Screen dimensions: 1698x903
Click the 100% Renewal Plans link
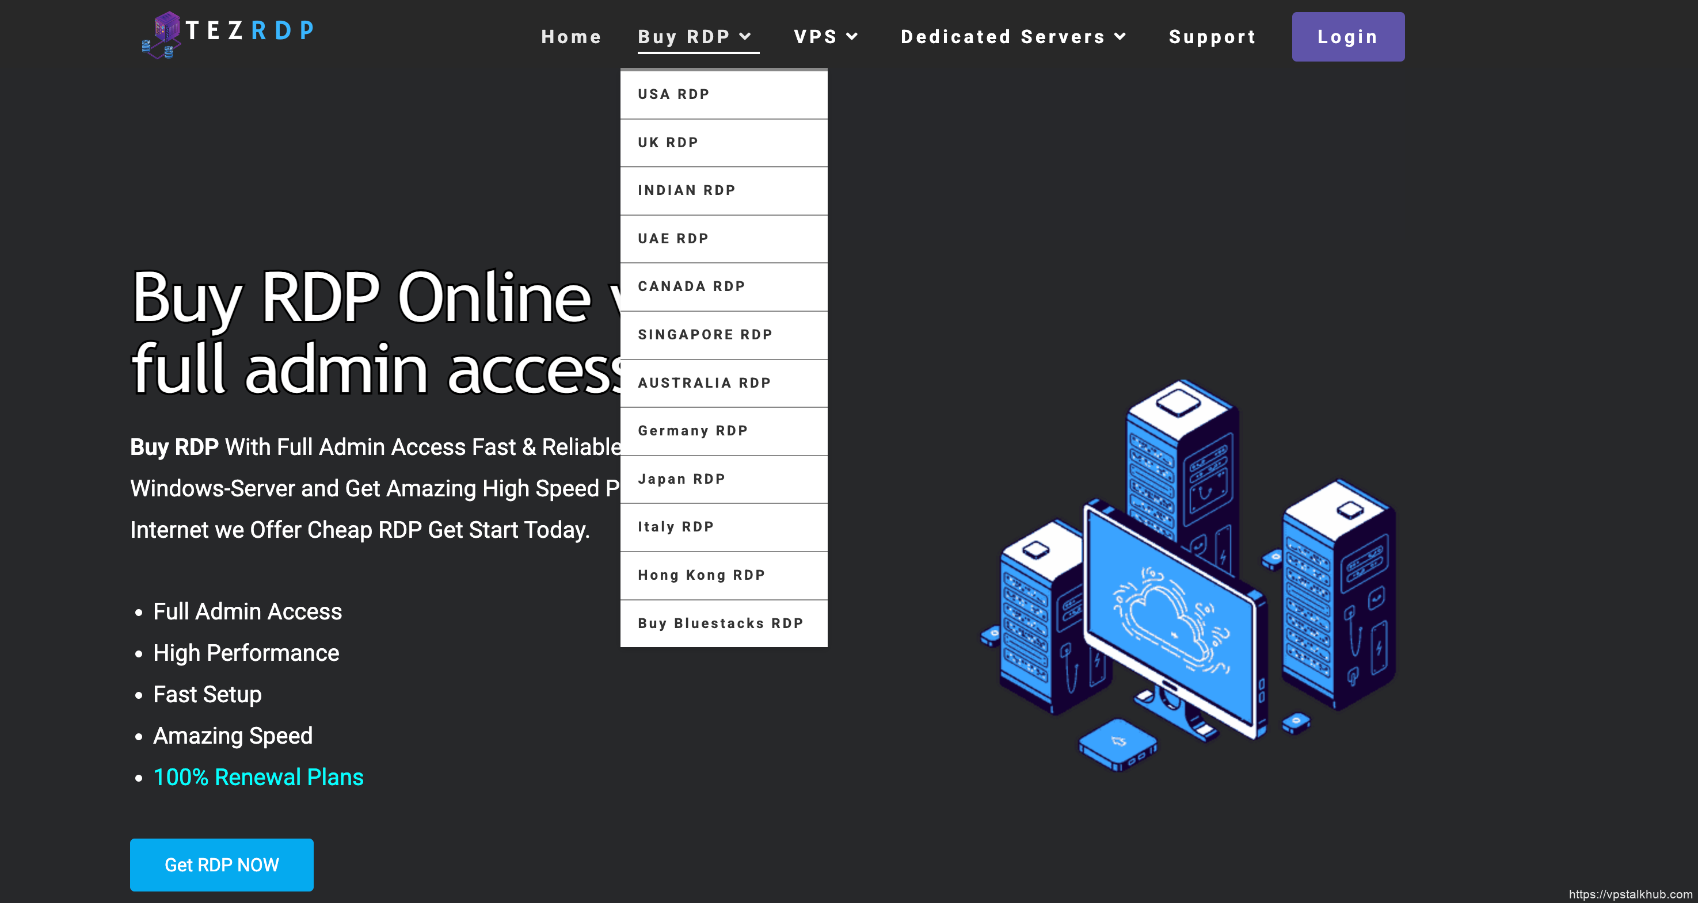click(x=258, y=777)
